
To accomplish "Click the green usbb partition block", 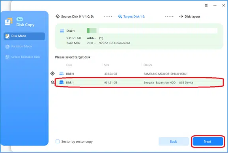I will pos(92,31).
